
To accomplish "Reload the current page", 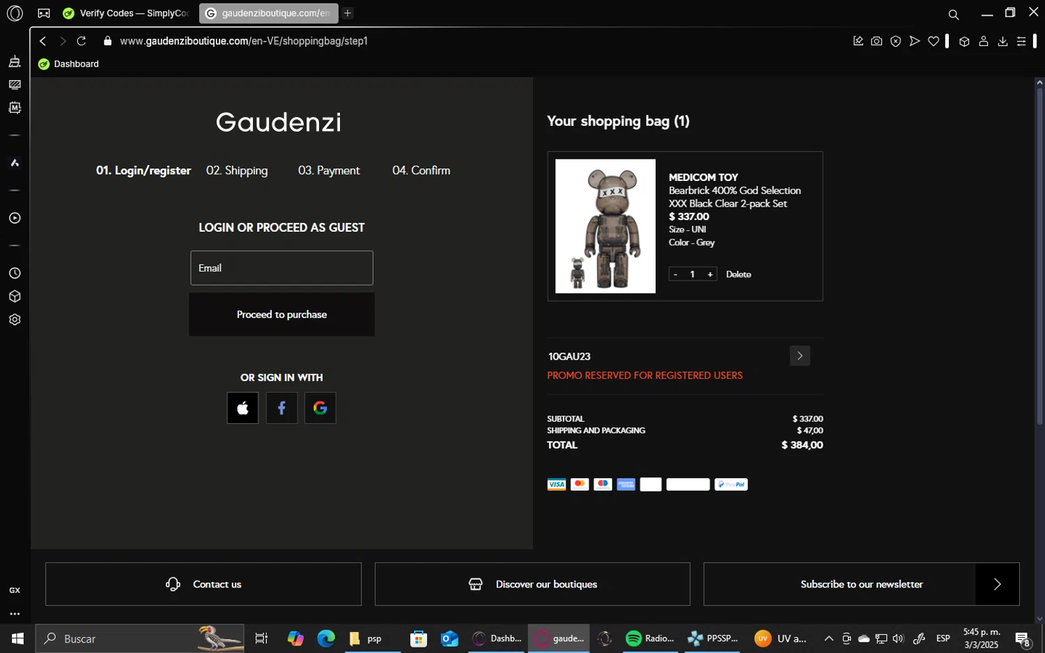I will point(82,41).
